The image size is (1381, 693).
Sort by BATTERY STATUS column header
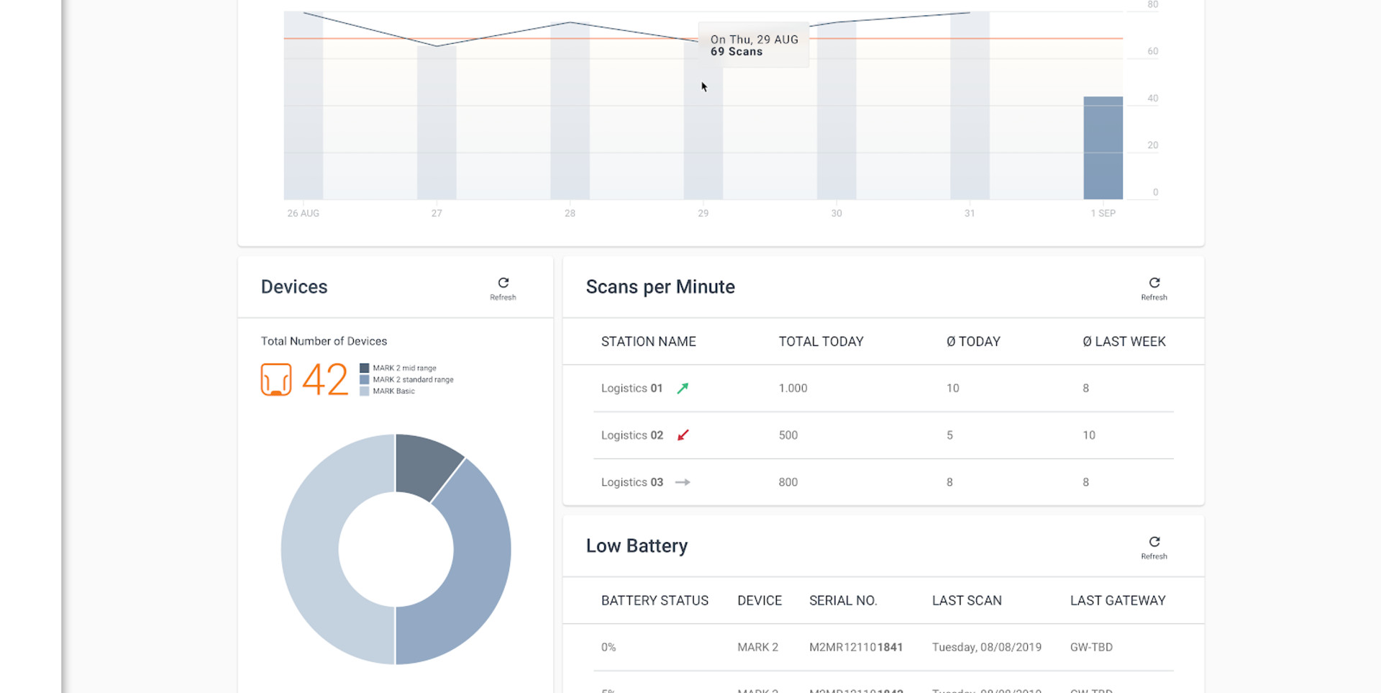coord(655,601)
